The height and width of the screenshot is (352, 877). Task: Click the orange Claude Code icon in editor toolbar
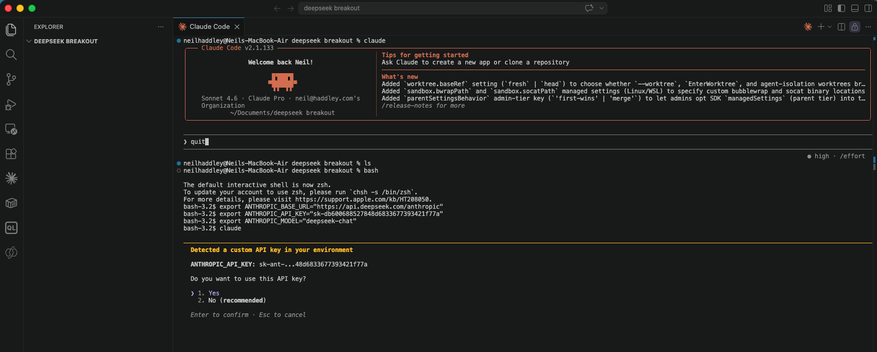pyautogui.click(x=808, y=27)
